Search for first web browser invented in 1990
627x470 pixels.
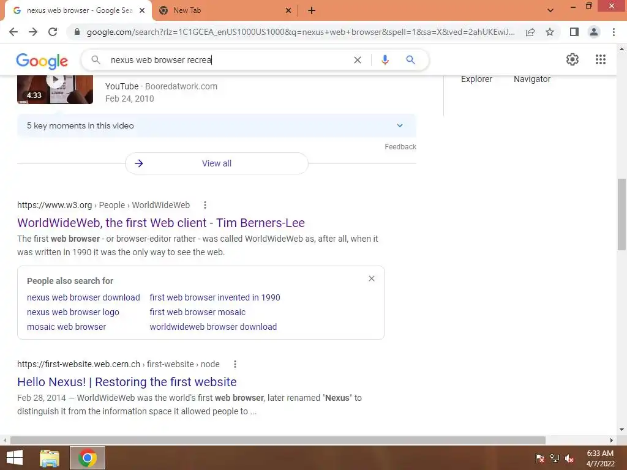215,297
